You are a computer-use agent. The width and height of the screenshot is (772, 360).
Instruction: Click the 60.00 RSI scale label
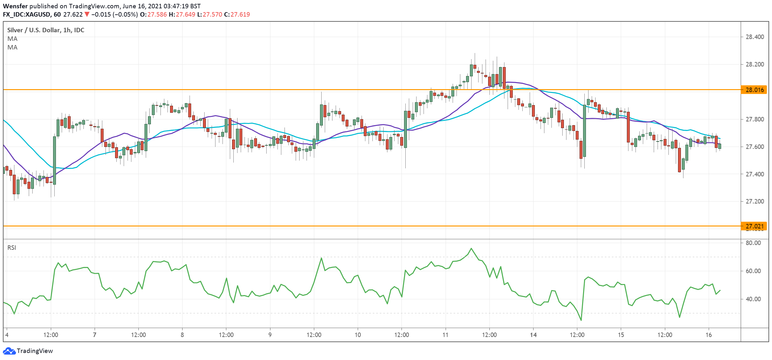[753, 271]
